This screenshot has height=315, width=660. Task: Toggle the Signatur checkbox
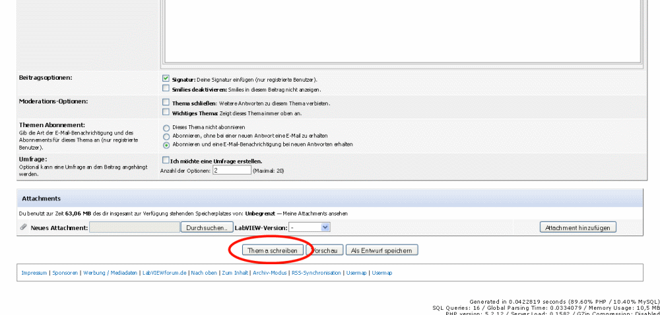tap(166, 78)
